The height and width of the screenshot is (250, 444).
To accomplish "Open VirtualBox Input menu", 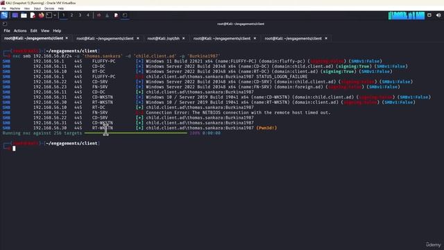I will click(x=37, y=8).
